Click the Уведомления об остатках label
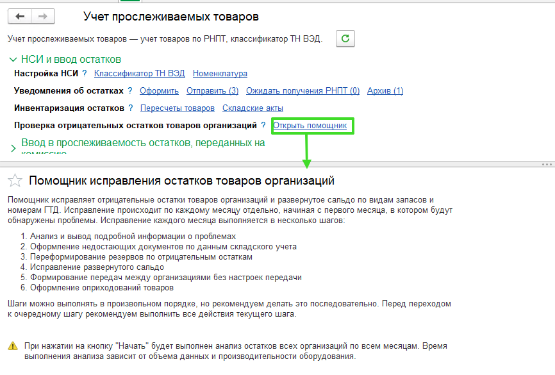This screenshot has width=555, height=375. (x=69, y=90)
